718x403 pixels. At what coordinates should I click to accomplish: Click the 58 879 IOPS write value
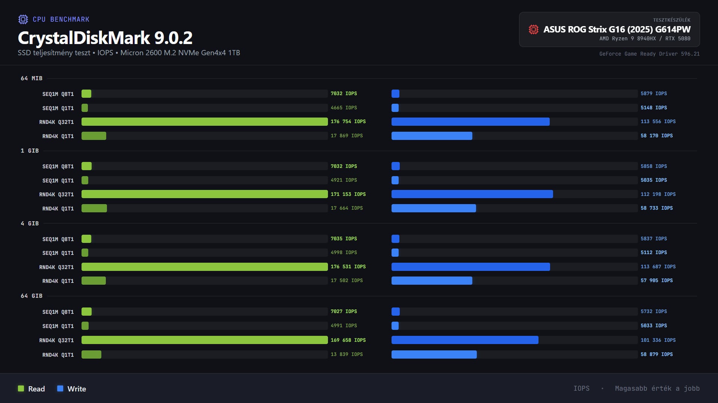(656, 354)
